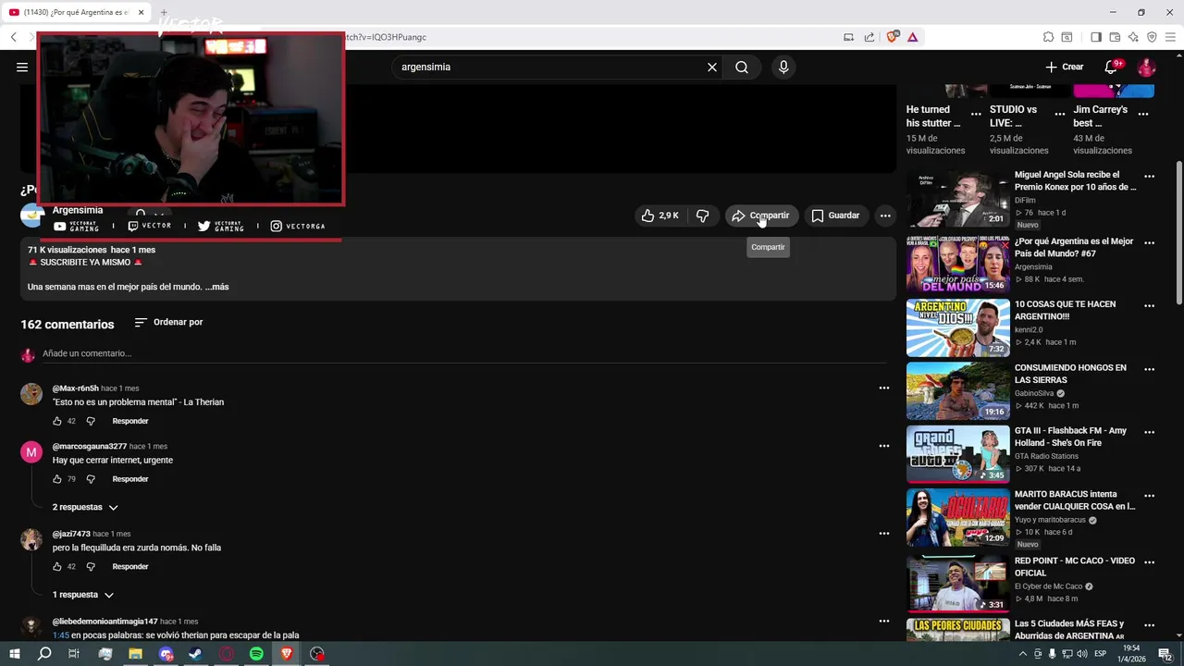Screen dimensions: 1184x666
Task: Save the video with Guardar
Action: 836,216
